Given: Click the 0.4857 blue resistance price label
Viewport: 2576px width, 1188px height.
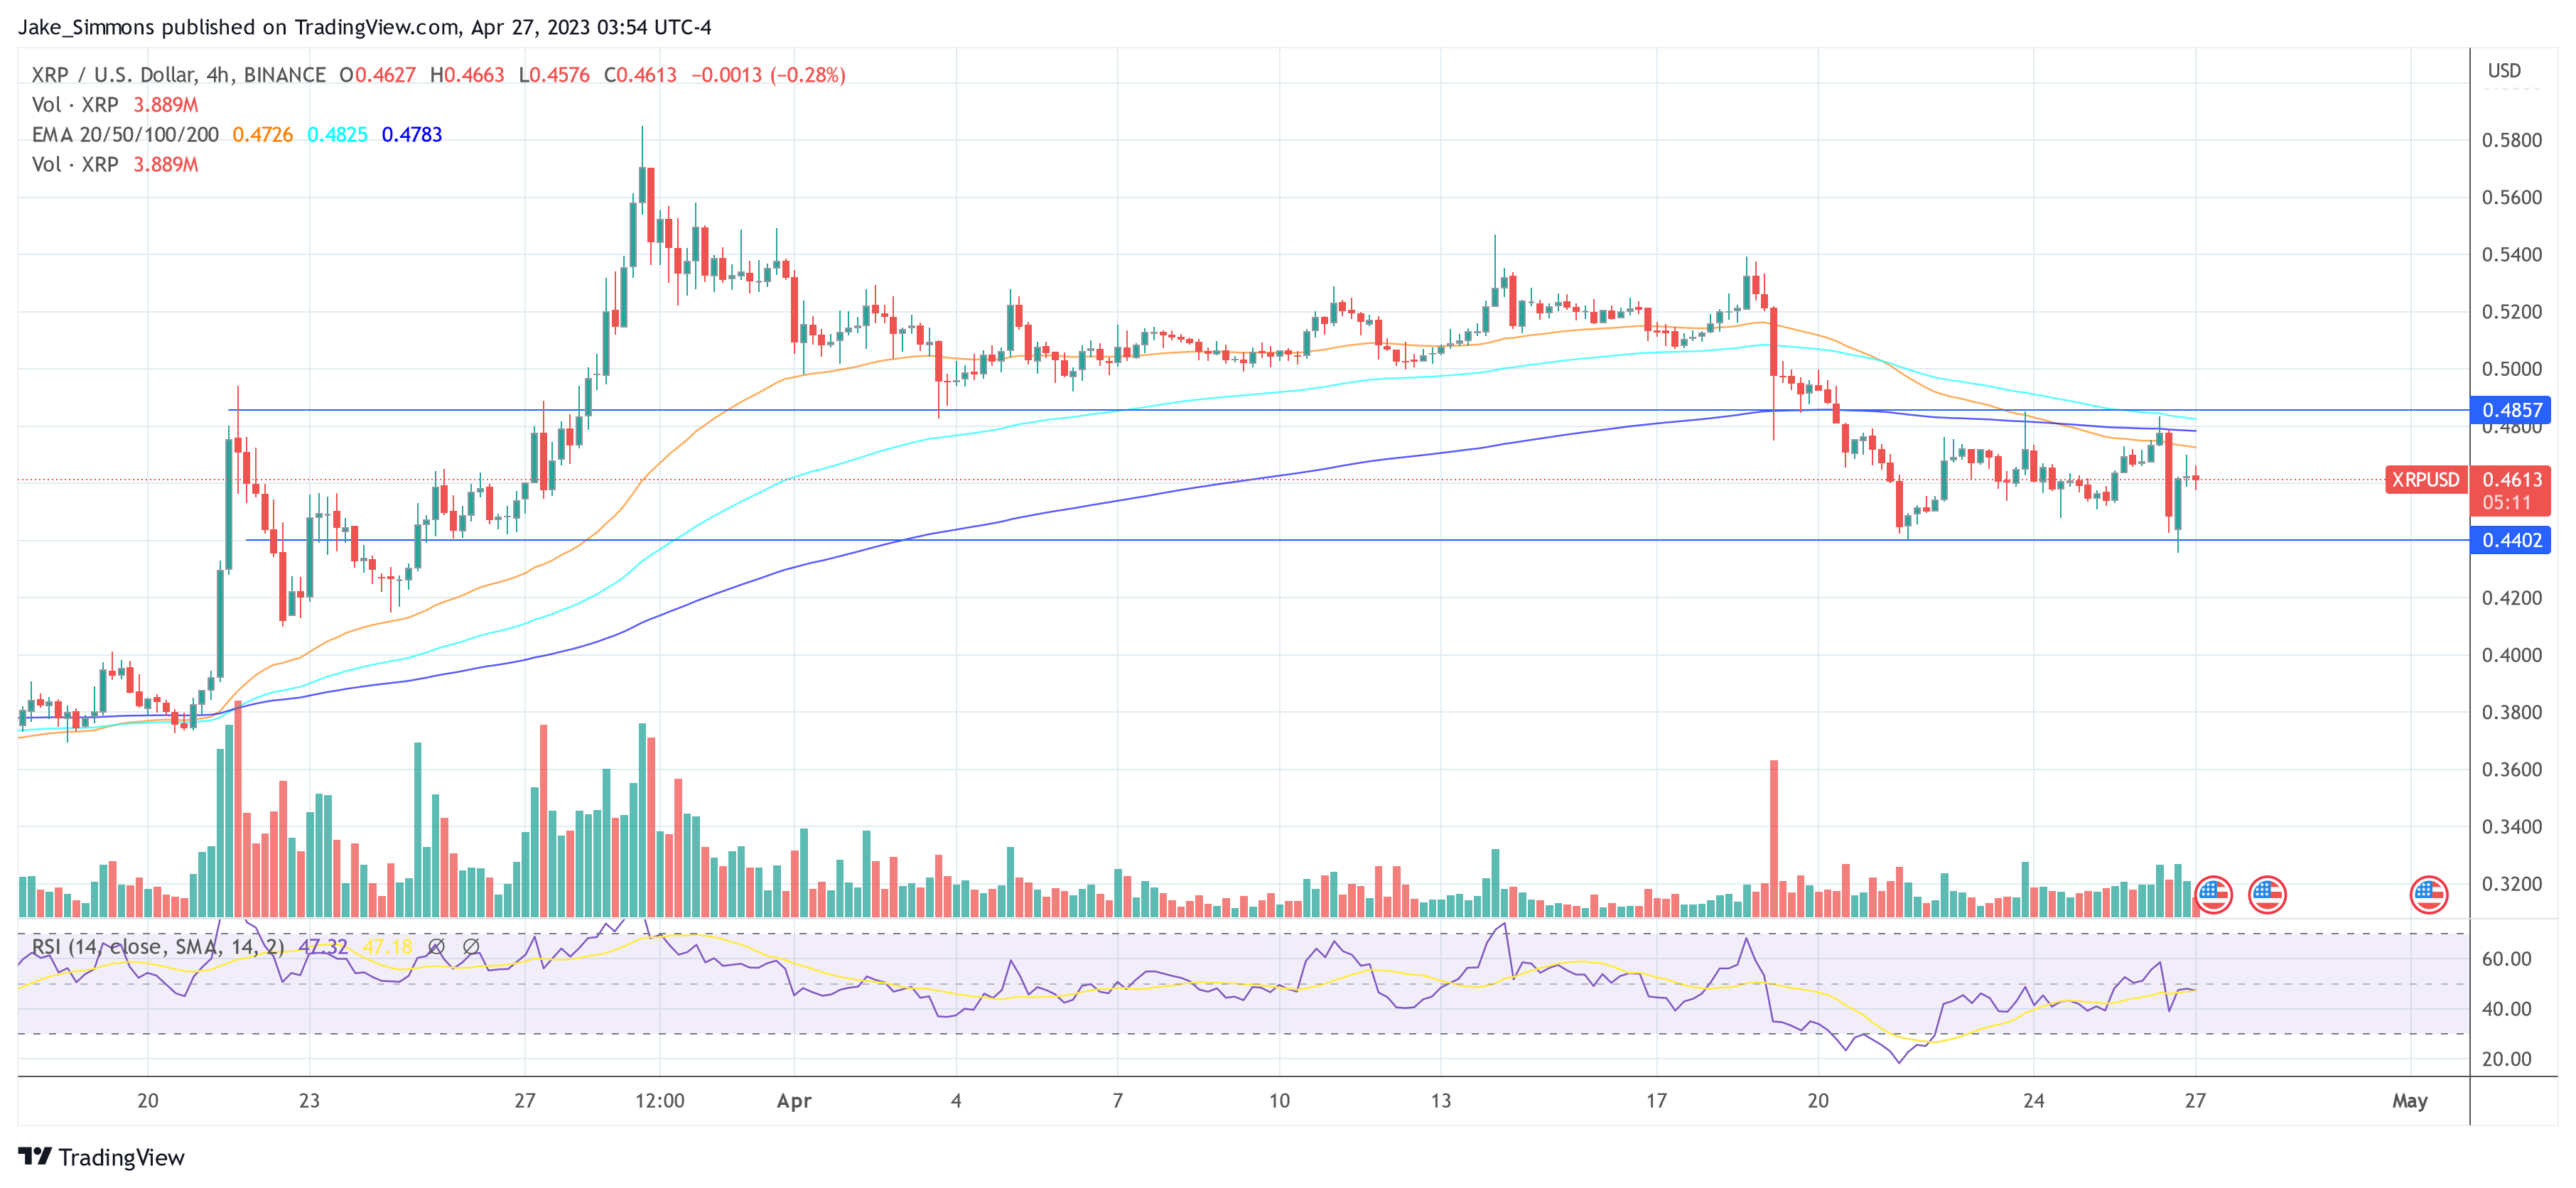Looking at the screenshot, I should [2511, 410].
